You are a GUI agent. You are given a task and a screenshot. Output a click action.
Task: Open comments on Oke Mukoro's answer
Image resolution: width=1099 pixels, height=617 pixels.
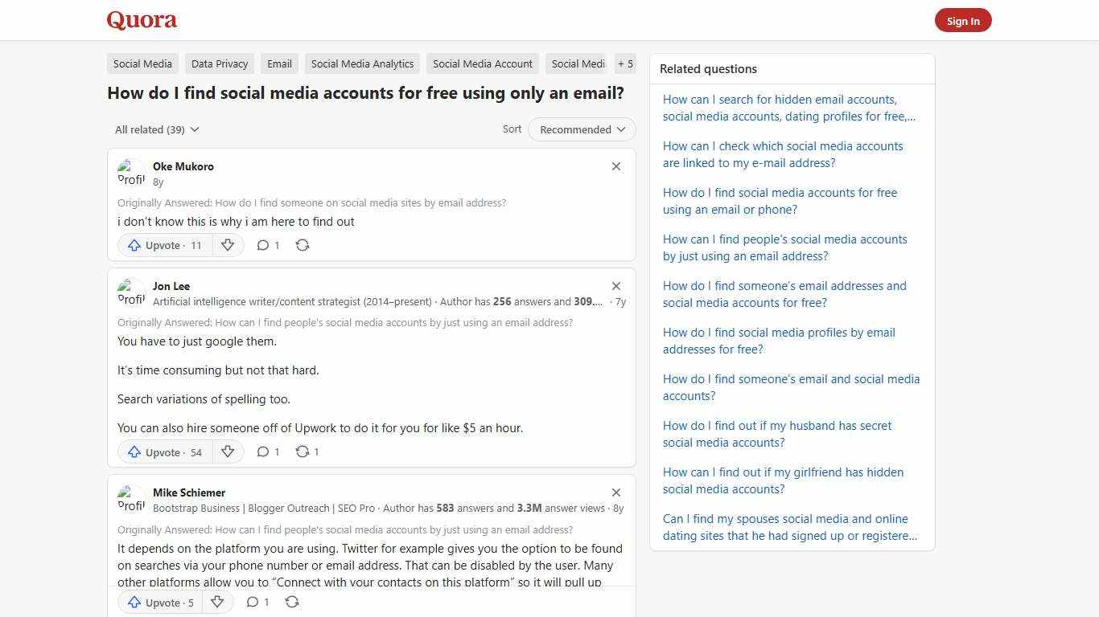point(263,245)
